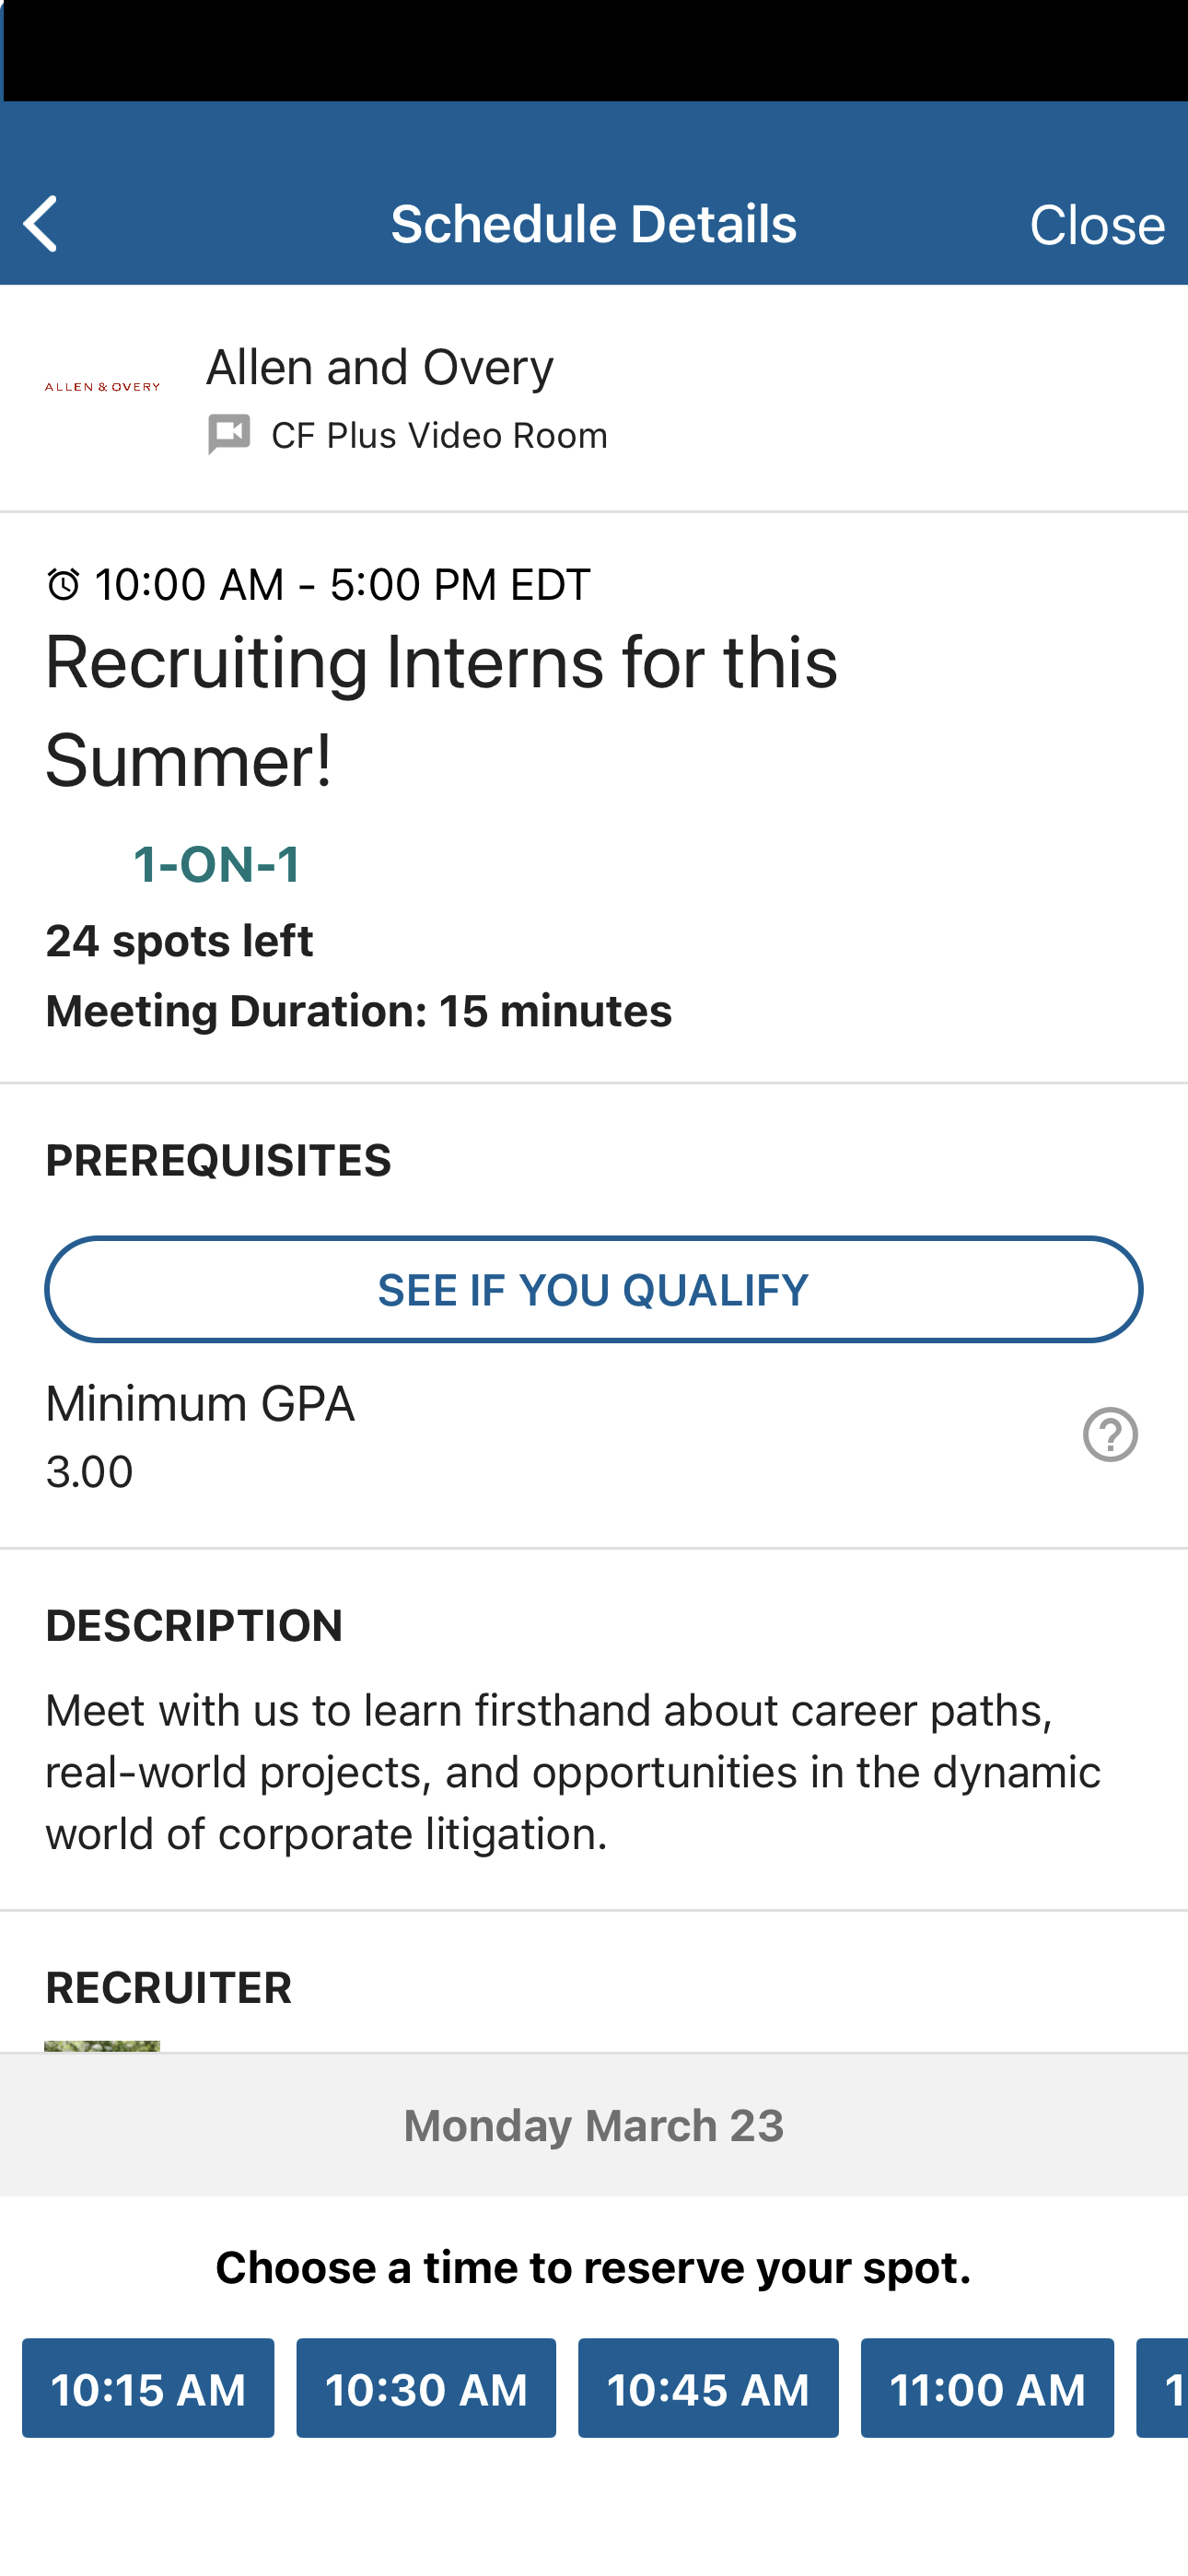The height and width of the screenshot is (2576, 1188).
Task: Tap the Recruiting Interns for this Summer title
Action: [x=441, y=710]
